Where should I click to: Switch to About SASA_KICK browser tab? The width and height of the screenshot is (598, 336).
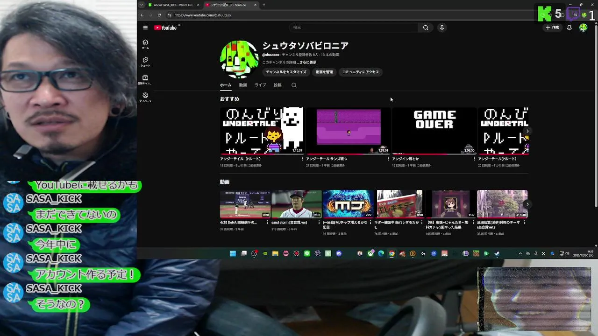point(174,5)
